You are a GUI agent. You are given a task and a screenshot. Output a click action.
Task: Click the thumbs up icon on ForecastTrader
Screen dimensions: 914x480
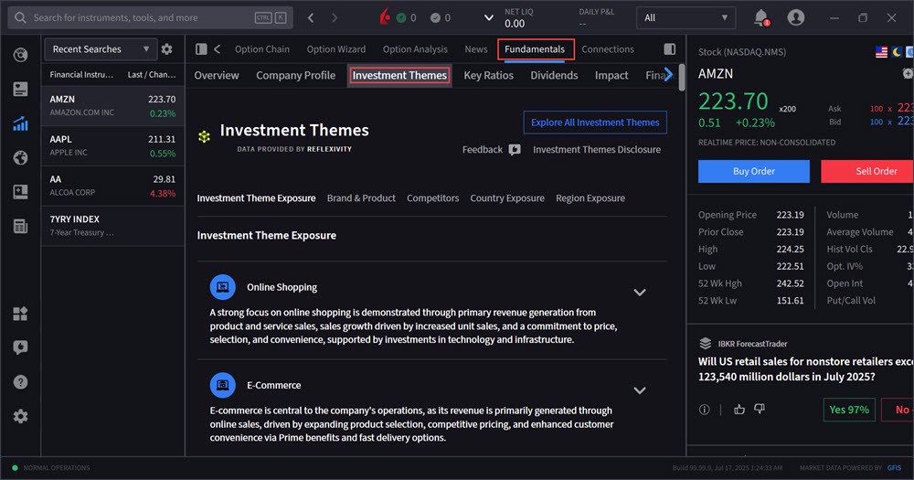pyautogui.click(x=739, y=410)
